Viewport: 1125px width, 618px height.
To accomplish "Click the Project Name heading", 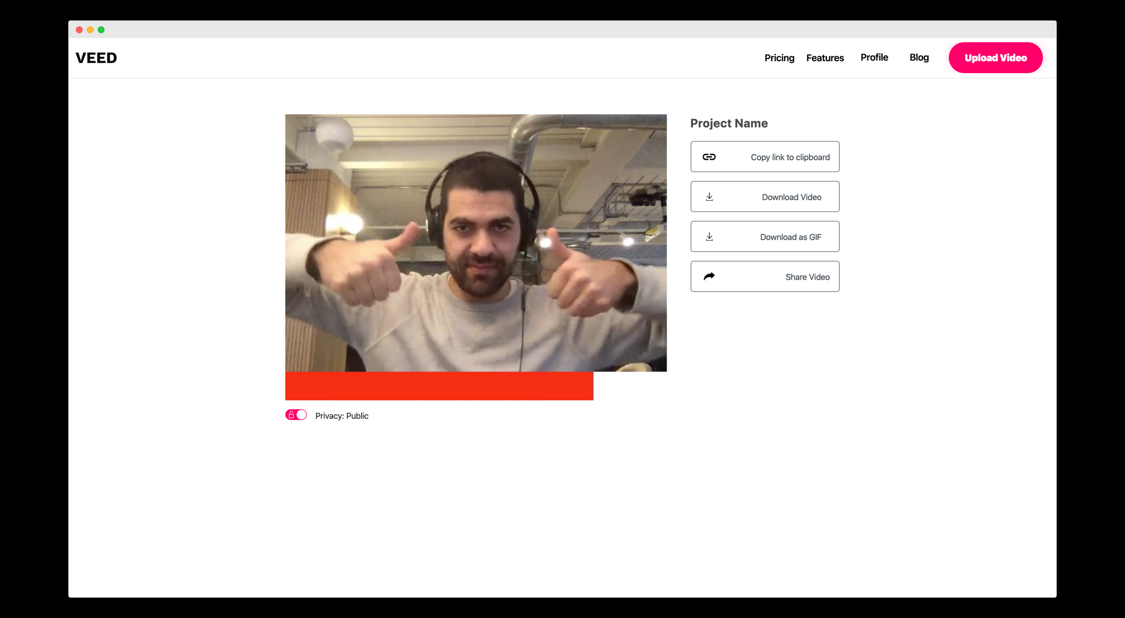I will [x=728, y=123].
